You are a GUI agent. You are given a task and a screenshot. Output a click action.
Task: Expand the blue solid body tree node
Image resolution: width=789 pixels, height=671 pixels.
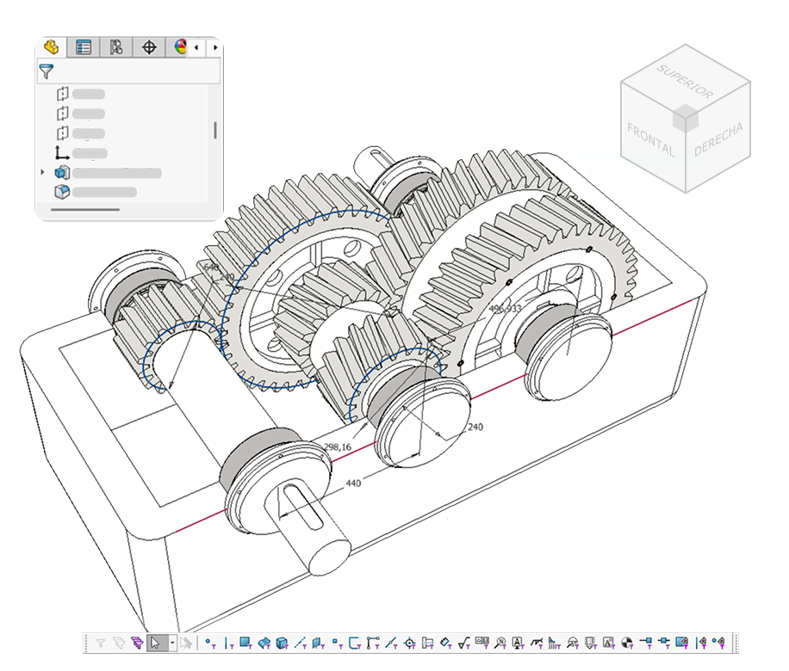click(42, 173)
